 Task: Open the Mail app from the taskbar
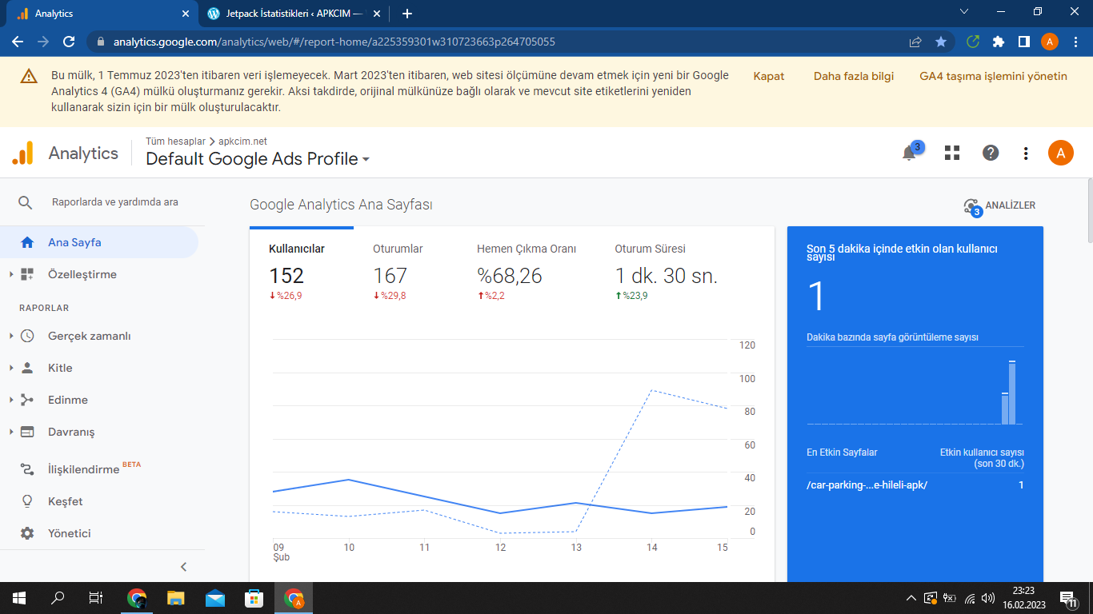click(x=215, y=597)
